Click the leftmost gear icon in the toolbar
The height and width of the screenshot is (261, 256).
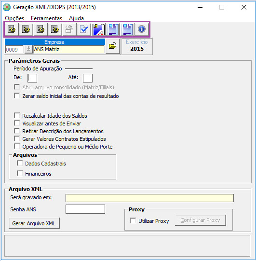[12, 29]
